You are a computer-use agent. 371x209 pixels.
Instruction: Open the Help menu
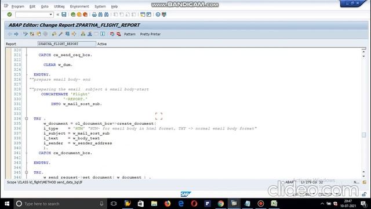[114, 6]
